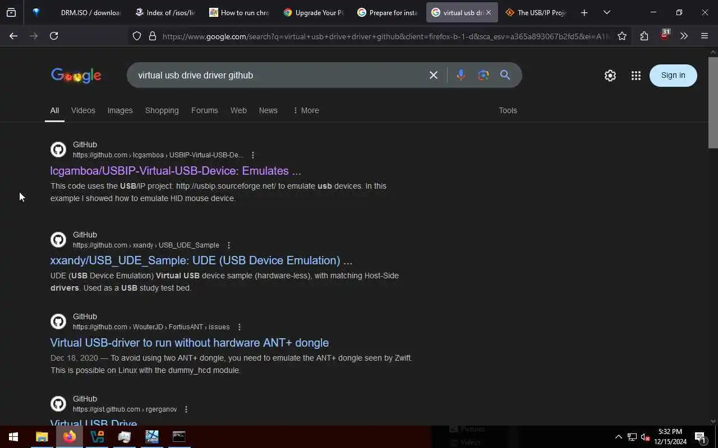Open Firefox taskbar icon
Viewport: 718px width, 448px height.
(70, 437)
